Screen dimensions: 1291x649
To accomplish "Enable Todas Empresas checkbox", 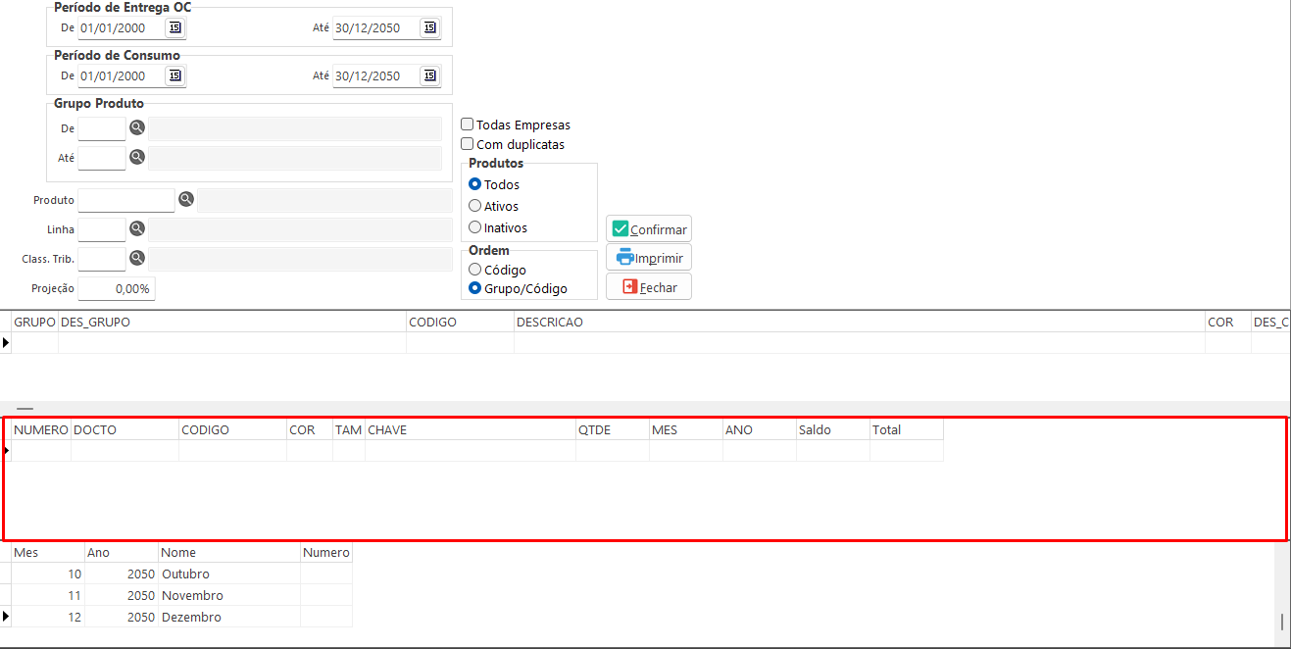I will [468, 125].
